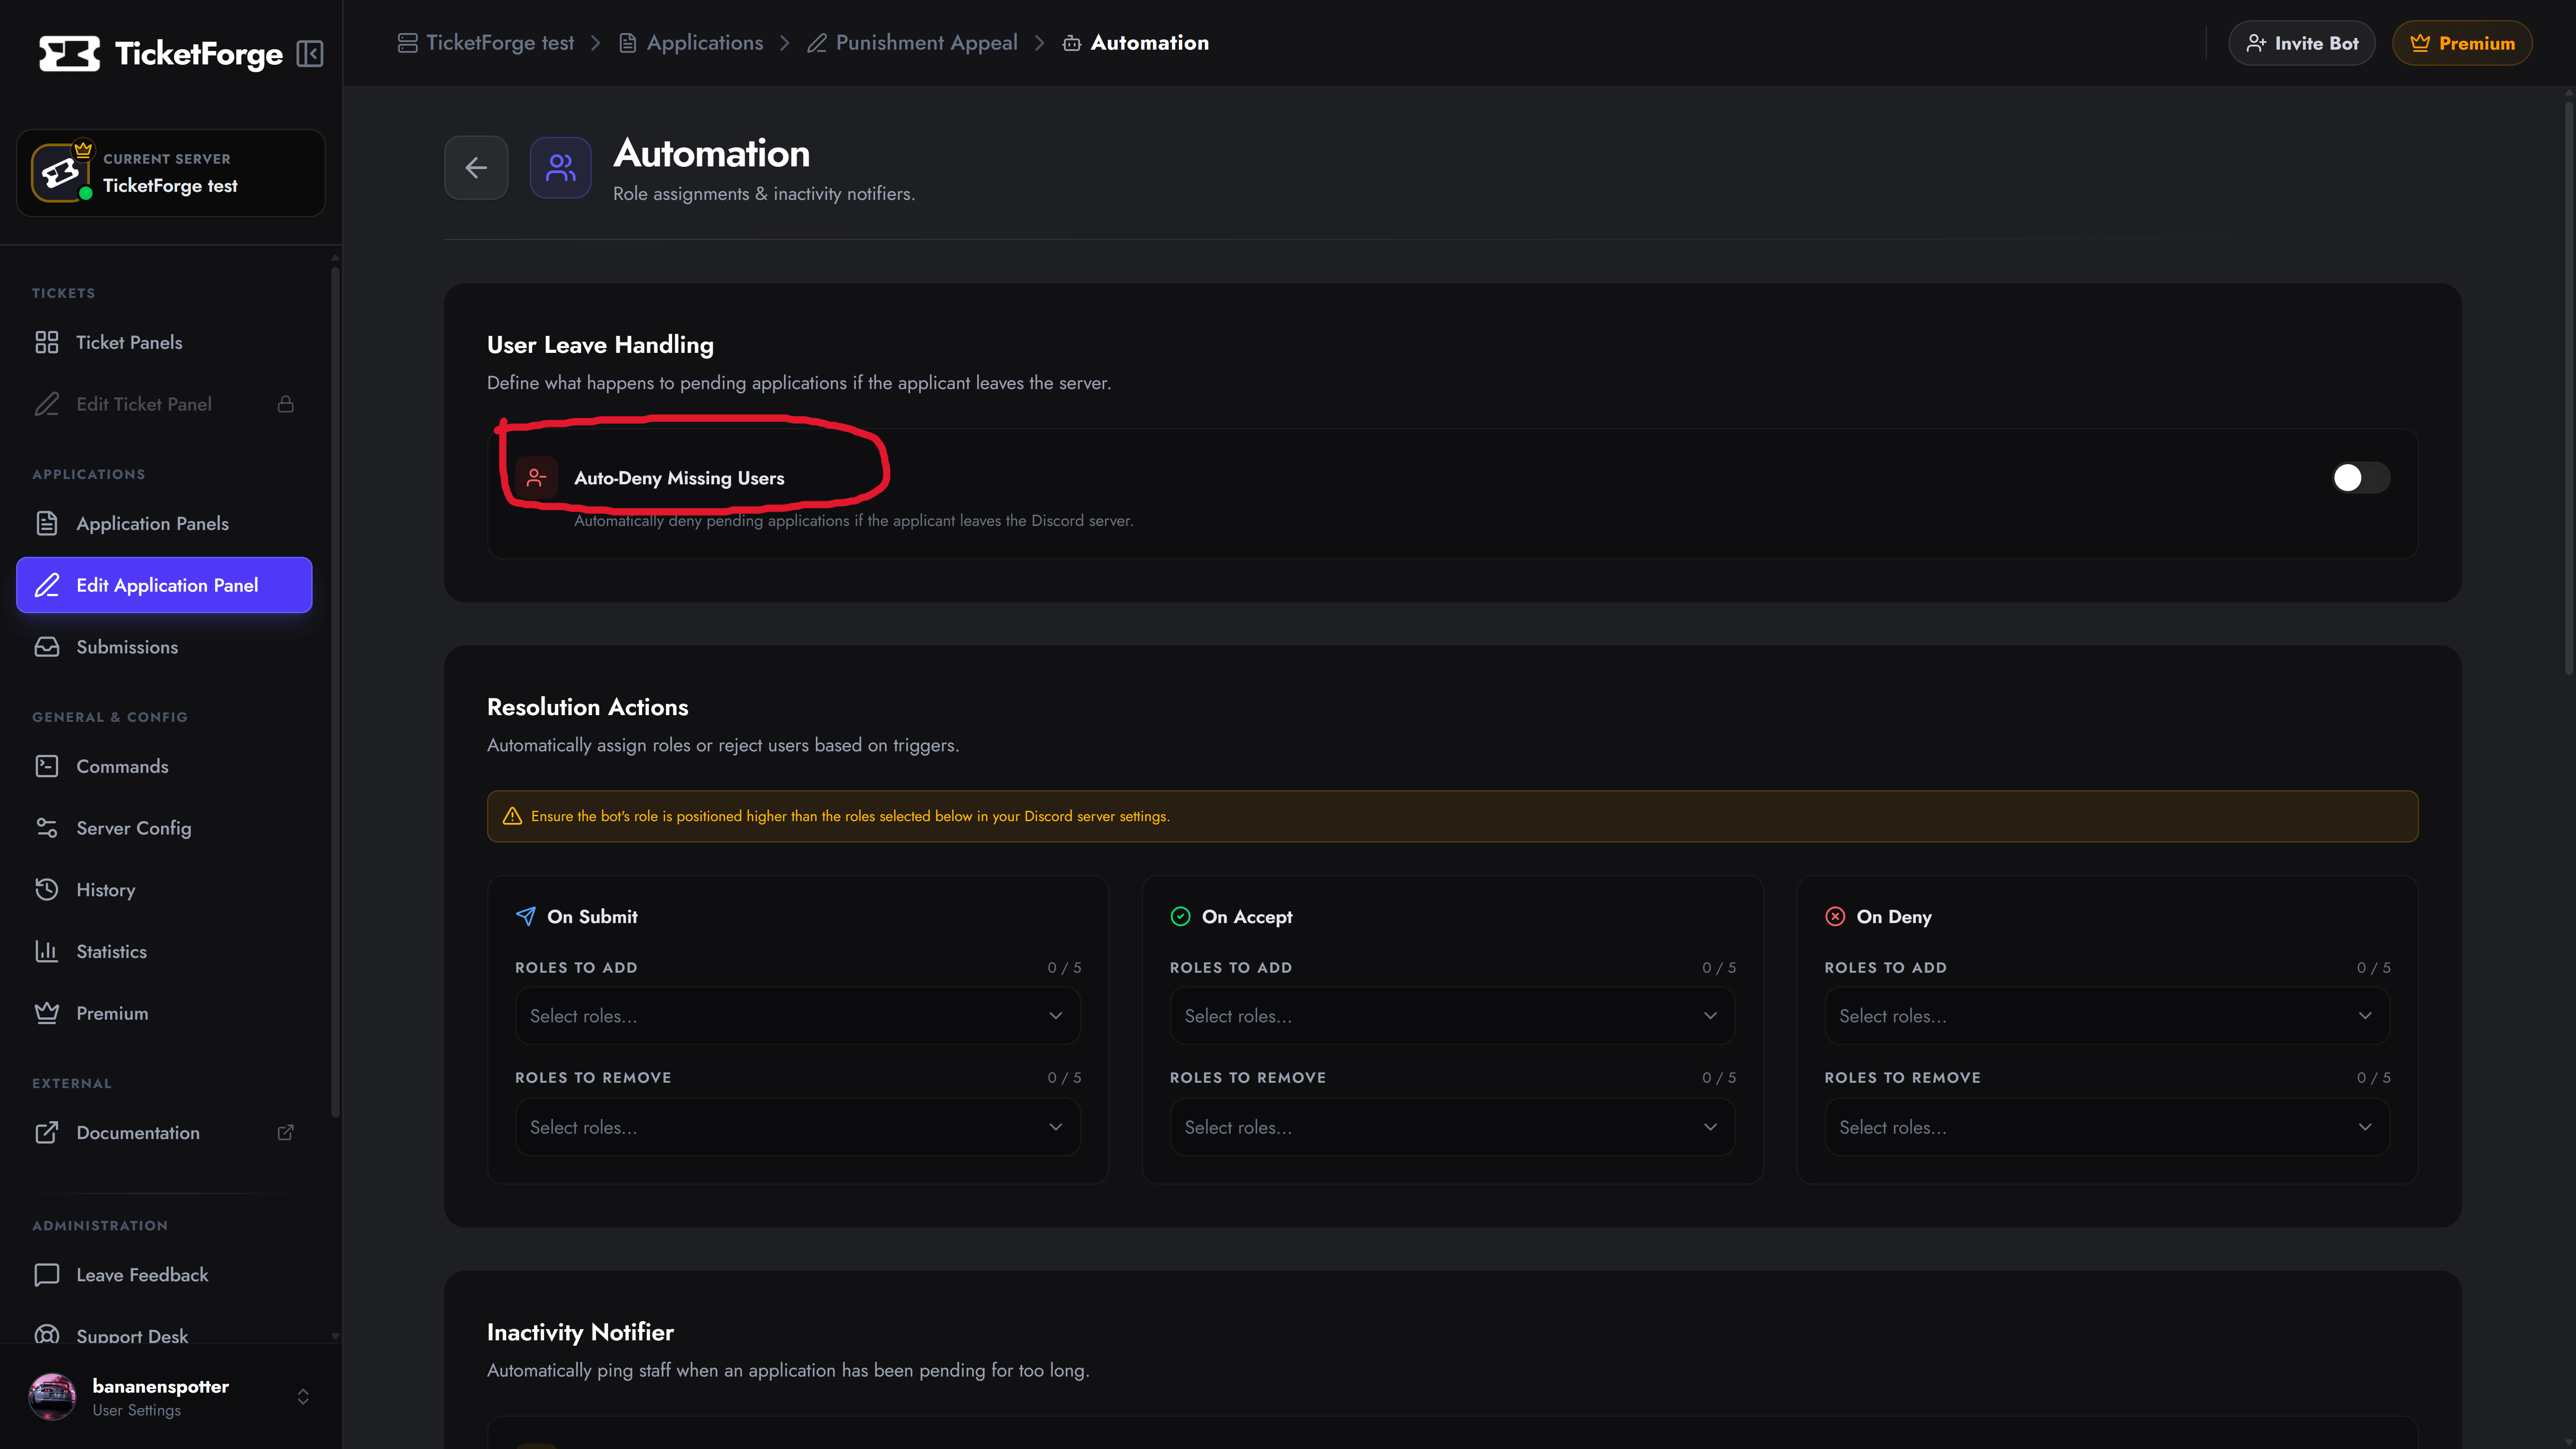Open On Accept Roles to Add dropdown
The width and height of the screenshot is (2576, 1449).
point(1452,1016)
